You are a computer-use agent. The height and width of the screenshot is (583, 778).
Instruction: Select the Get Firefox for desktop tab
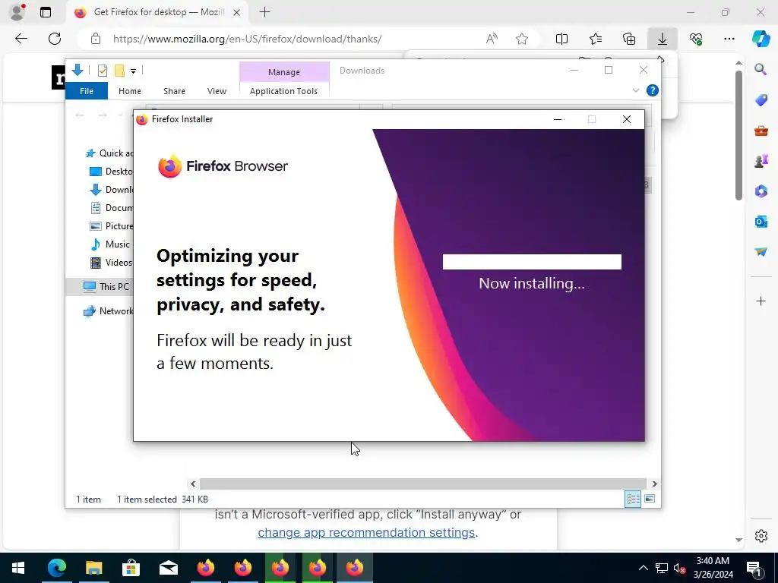pos(159,12)
